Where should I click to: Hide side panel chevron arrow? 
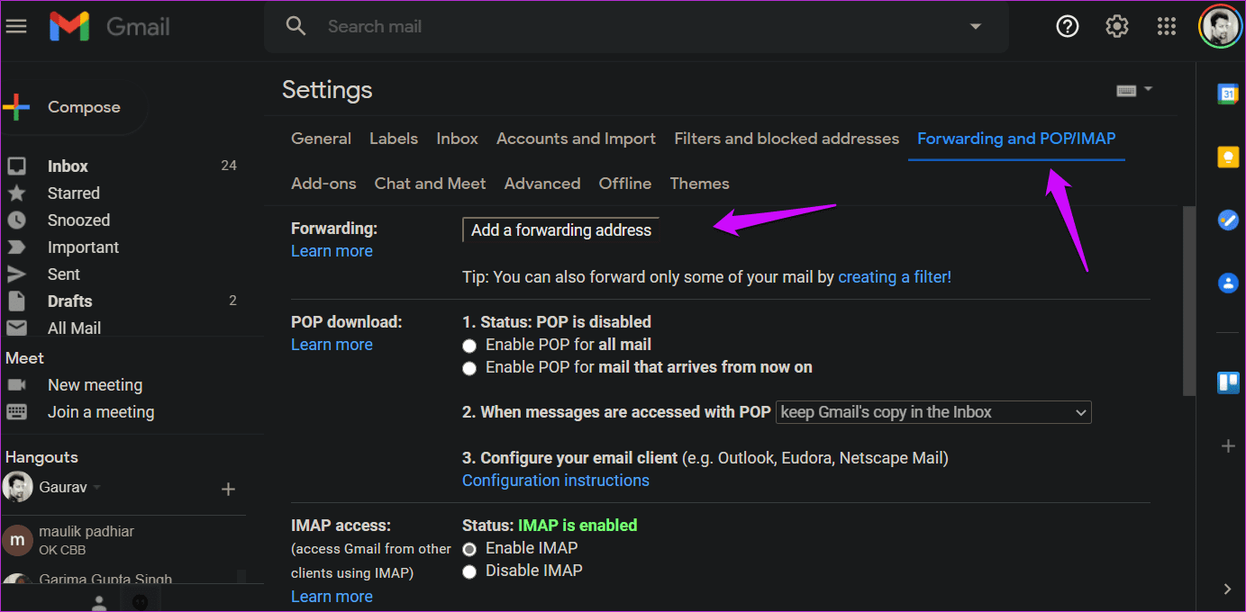pyautogui.click(x=1227, y=589)
